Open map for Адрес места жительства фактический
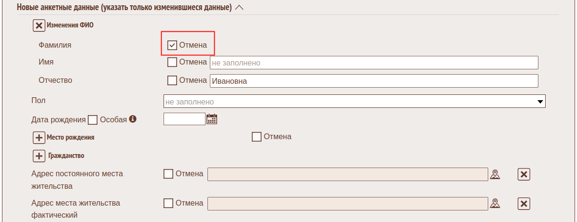 (495, 203)
